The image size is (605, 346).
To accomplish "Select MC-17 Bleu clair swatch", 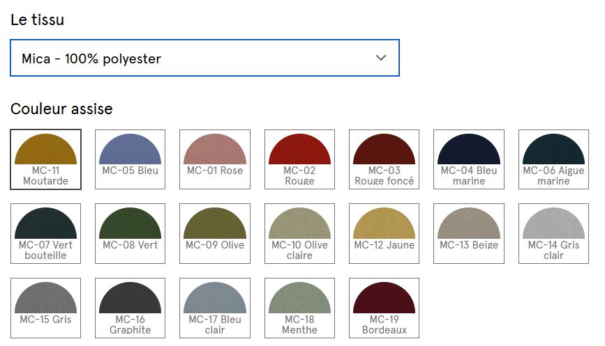I will pyautogui.click(x=214, y=308).
